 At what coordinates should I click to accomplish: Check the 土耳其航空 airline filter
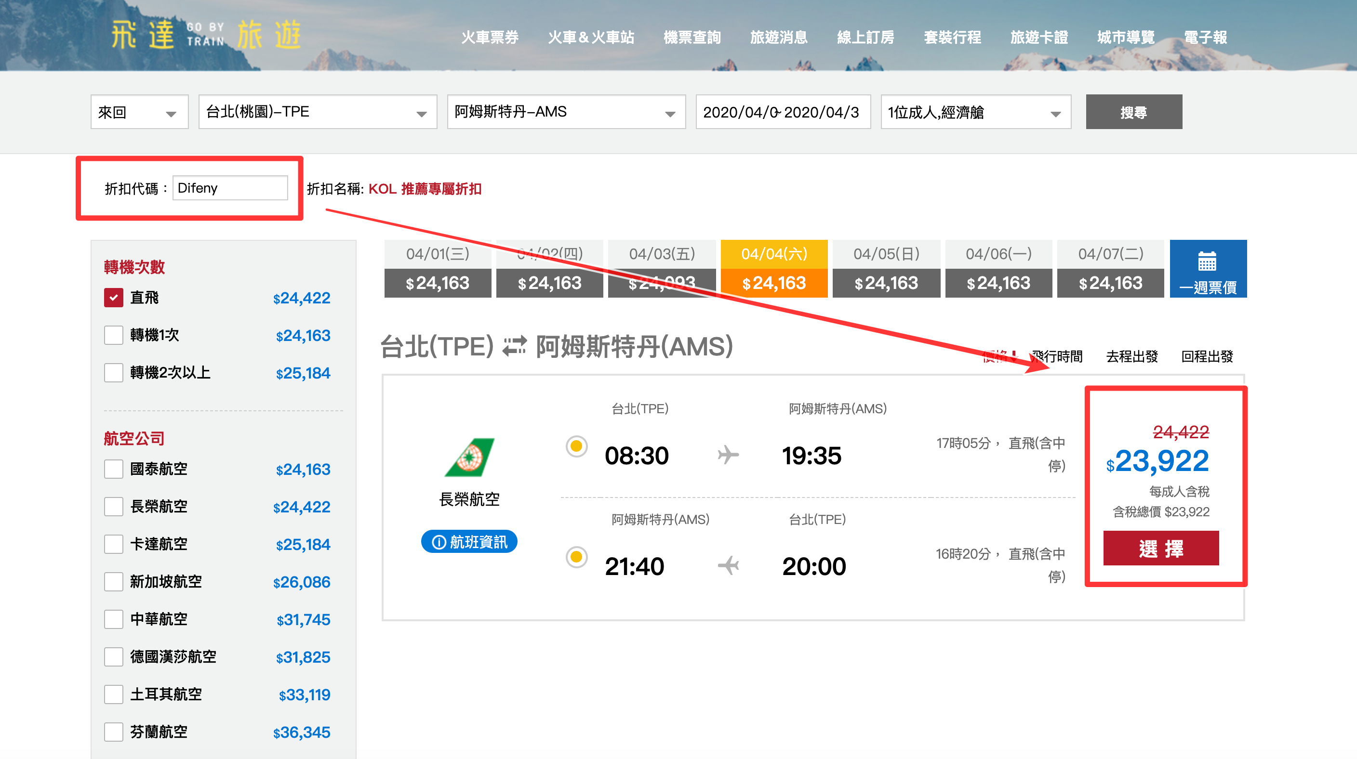pyautogui.click(x=113, y=694)
